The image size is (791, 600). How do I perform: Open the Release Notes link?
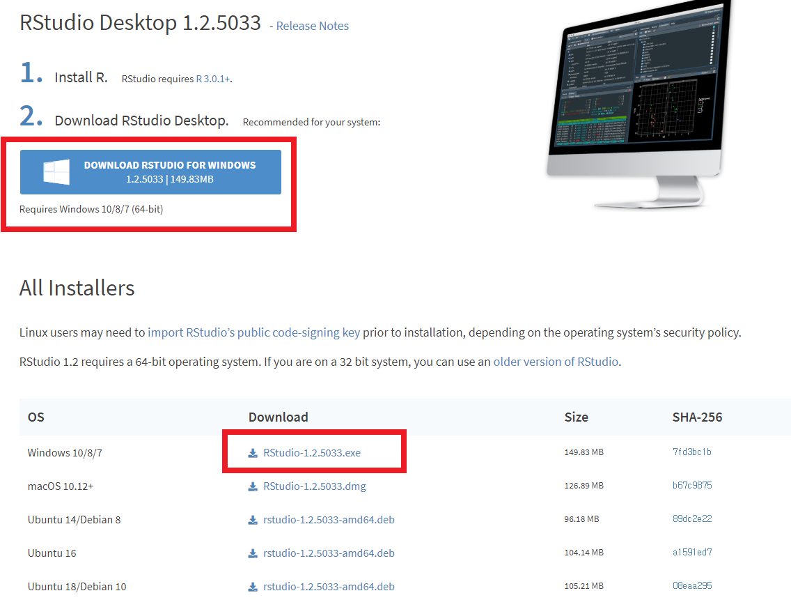coord(312,26)
